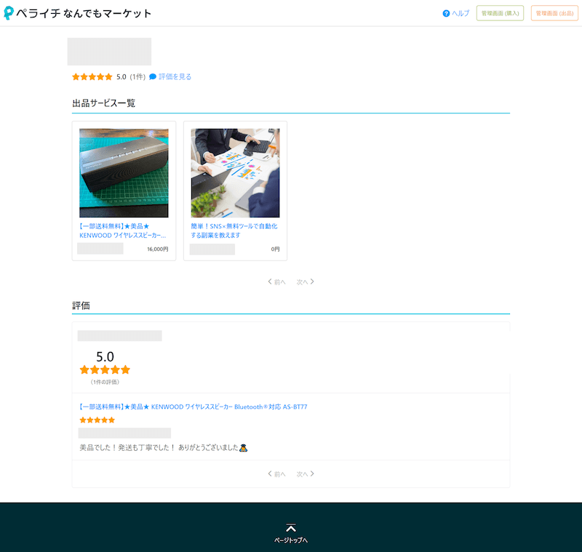Open the KENWOOD speaker product photo
The height and width of the screenshot is (552, 582).
[124, 173]
